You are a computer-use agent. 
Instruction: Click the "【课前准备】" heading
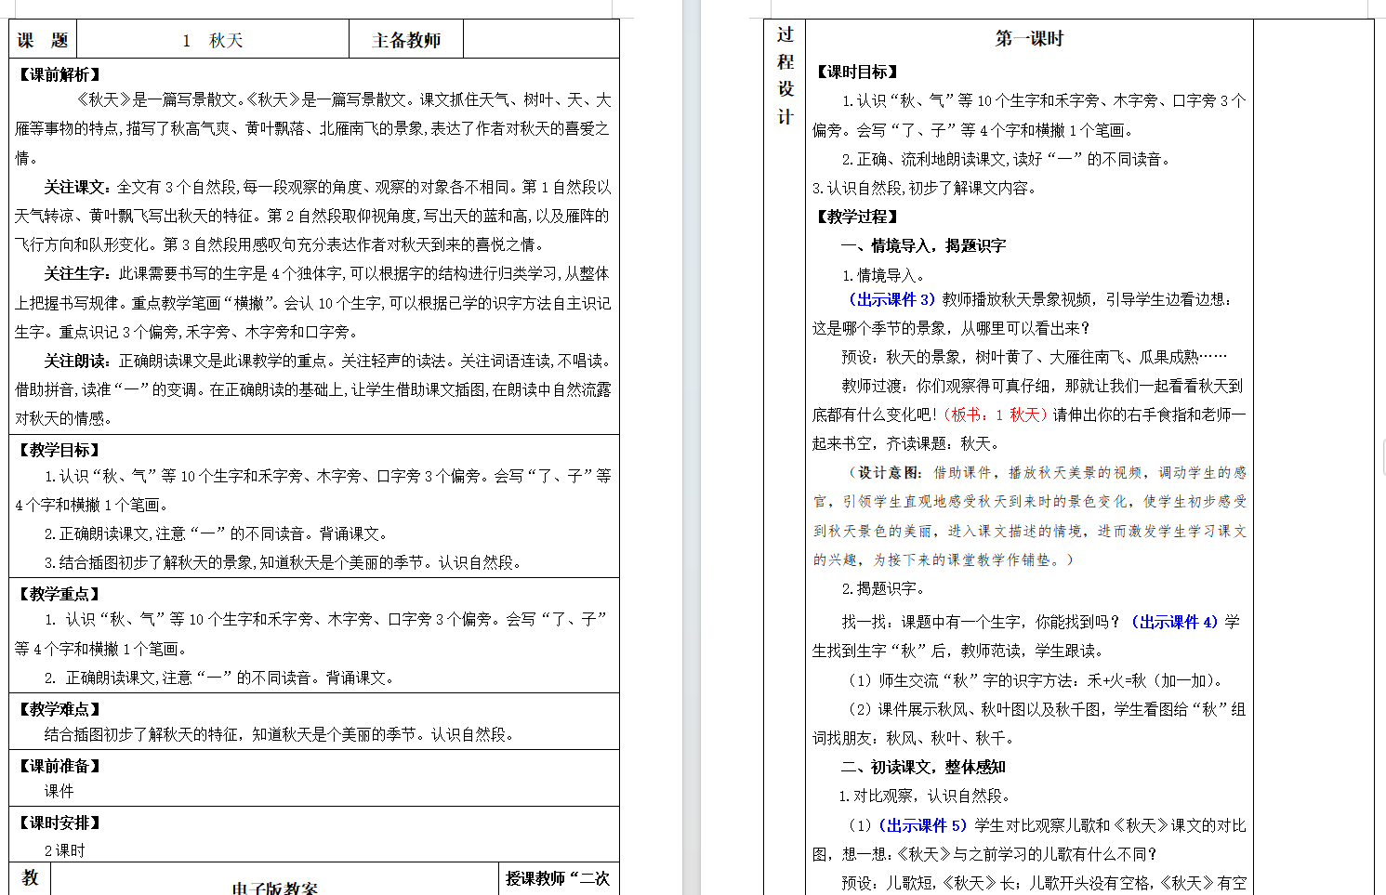pyautogui.click(x=59, y=766)
